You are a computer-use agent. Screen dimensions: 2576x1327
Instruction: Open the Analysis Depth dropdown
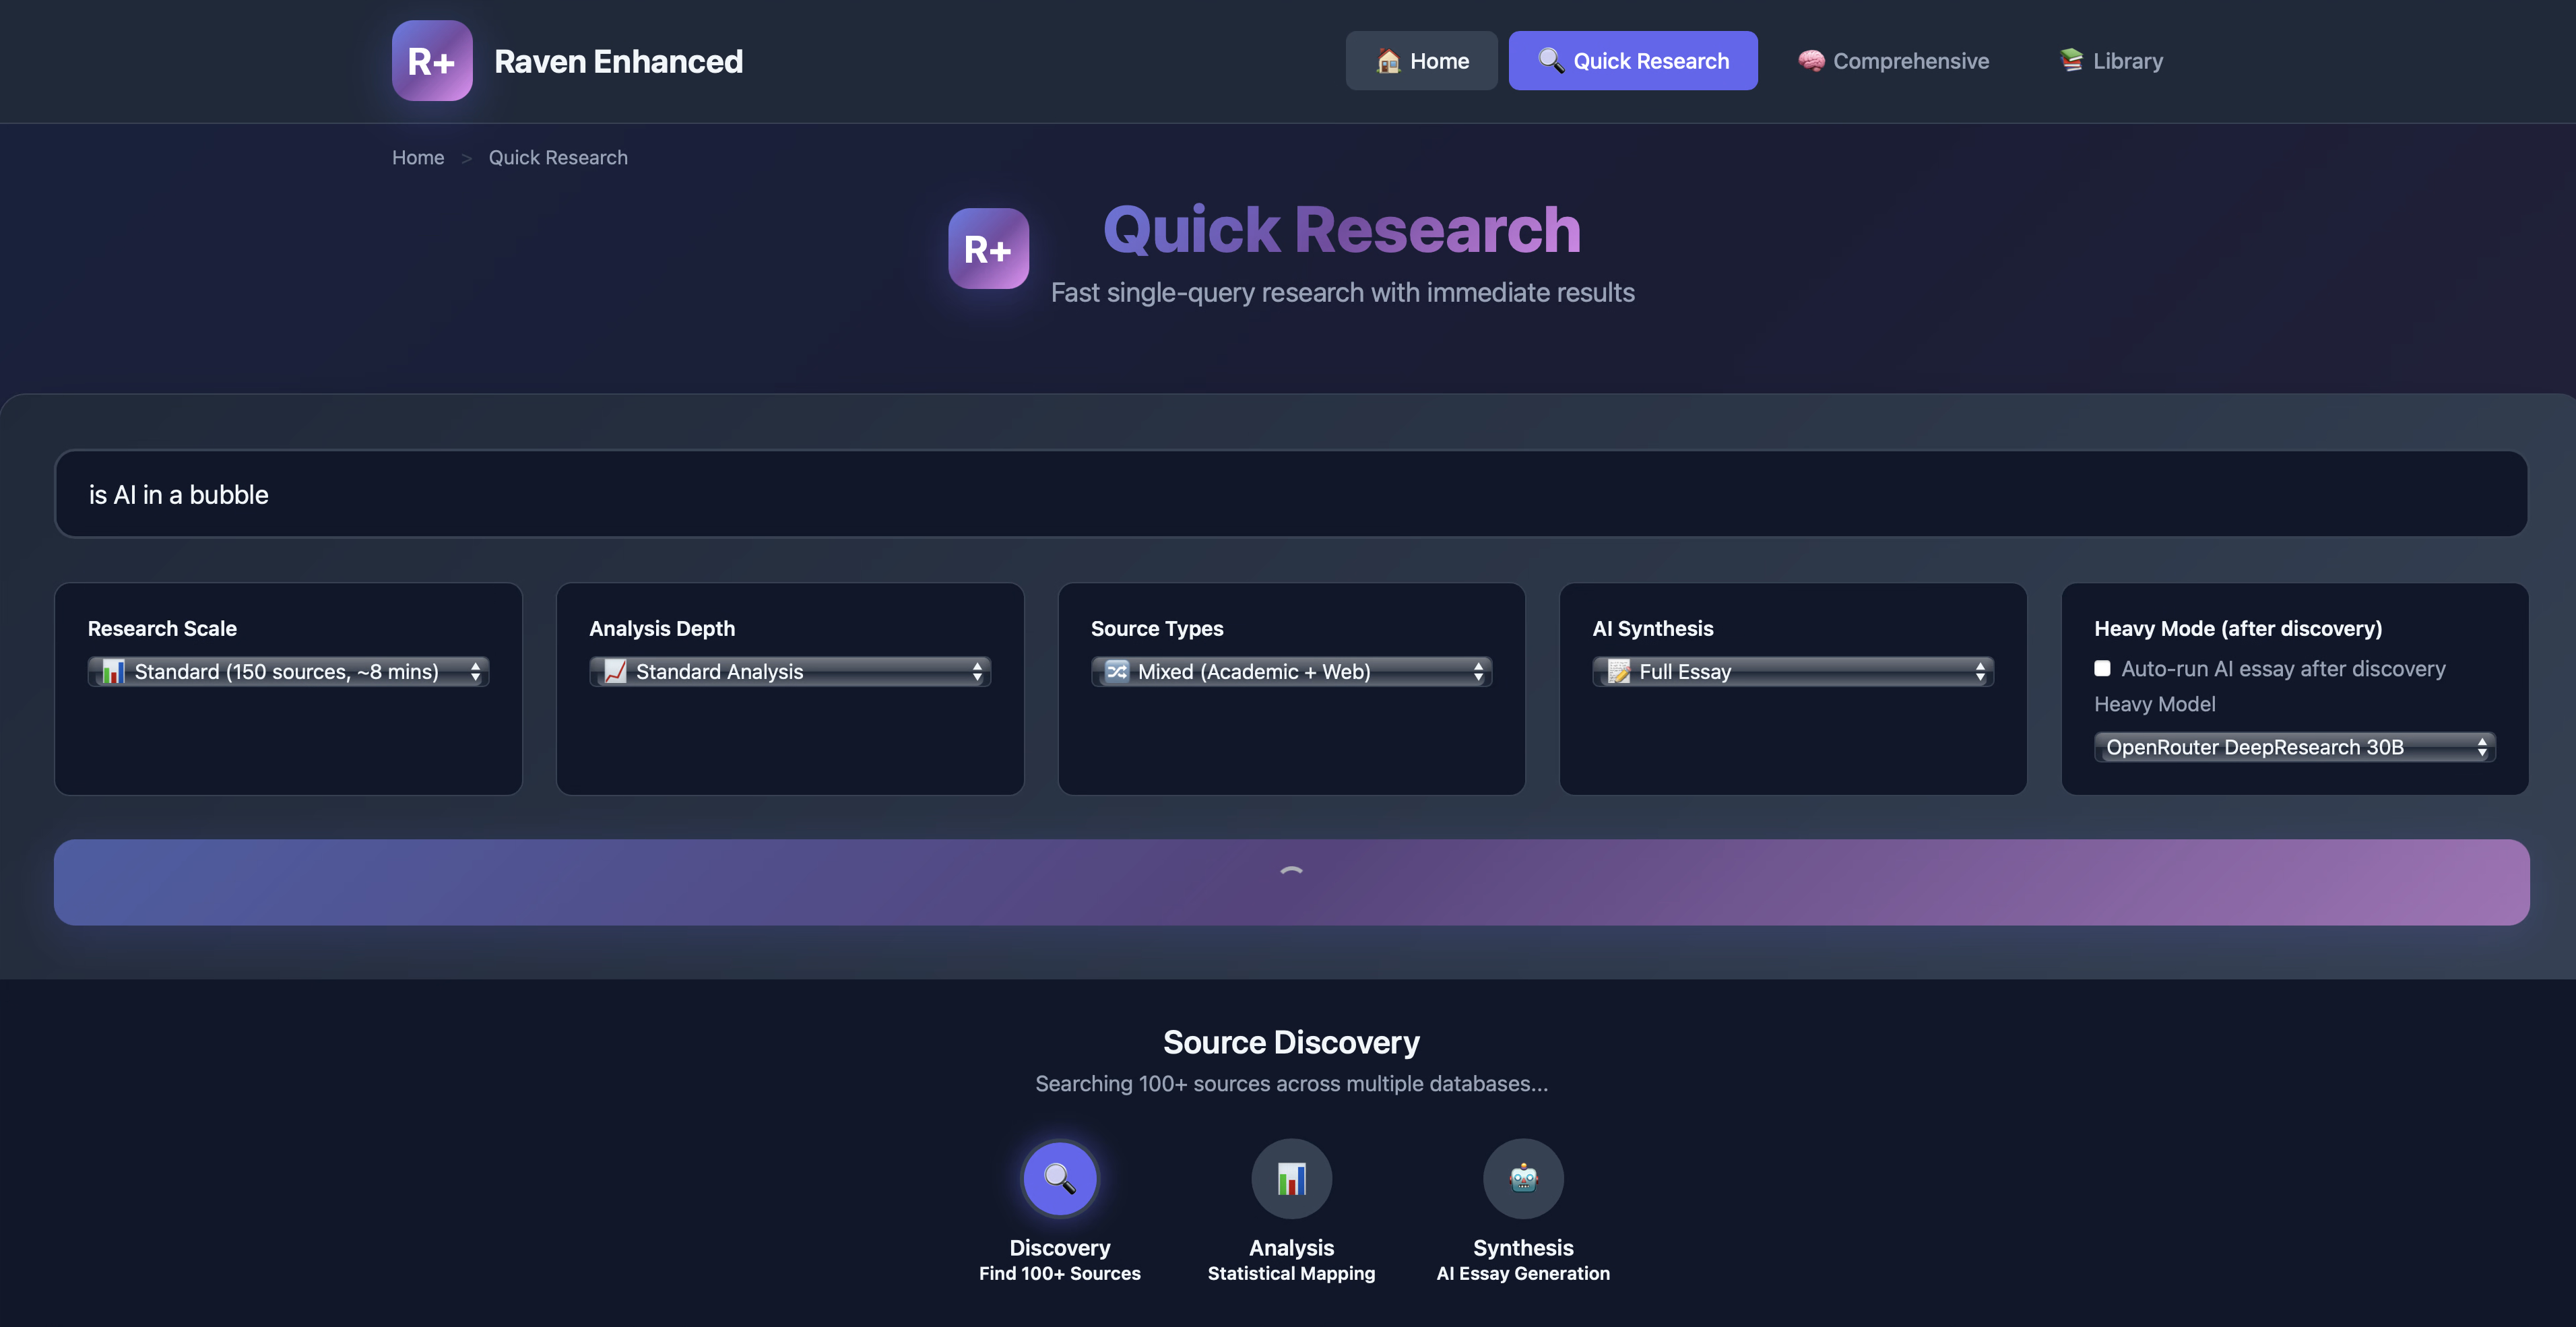coord(789,671)
